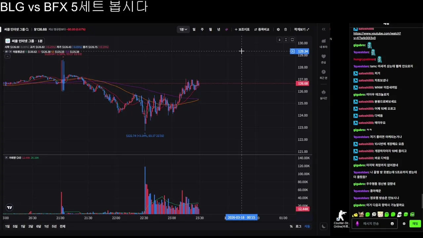The width and height of the screenshot is (423, 238).
Task: Open the YouTube link in chat
Action: pos(377,36)
